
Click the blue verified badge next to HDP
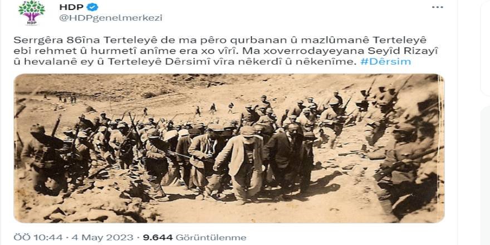92,7
